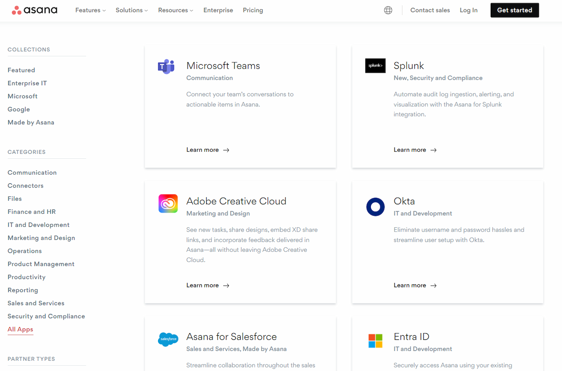Filter by Files category
Image resolution: width=562 pixels, height=371 pixels.
point(14,199)
